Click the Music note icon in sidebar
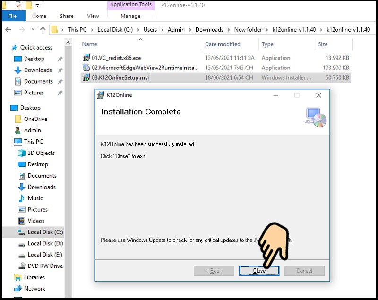 tap(22, 198)
